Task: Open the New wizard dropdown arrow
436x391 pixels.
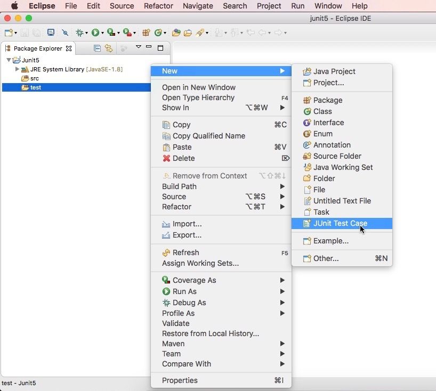Action: coord(15,33)
